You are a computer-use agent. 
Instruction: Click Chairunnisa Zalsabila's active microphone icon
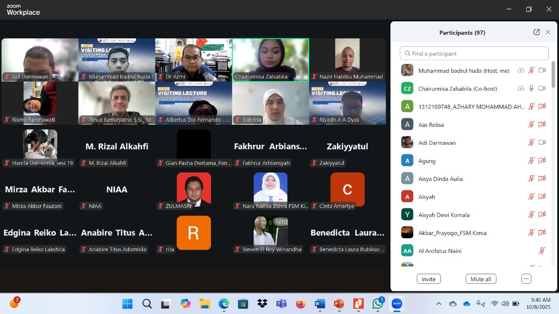pos(531,88)
